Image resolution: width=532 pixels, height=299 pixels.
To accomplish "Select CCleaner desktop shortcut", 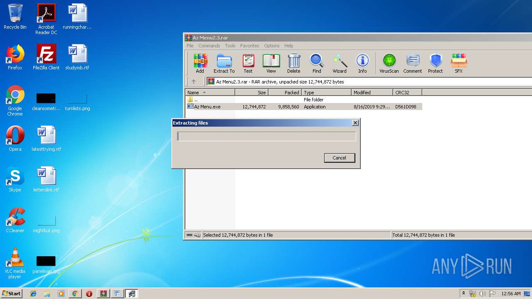I will [x=15, y=220].
